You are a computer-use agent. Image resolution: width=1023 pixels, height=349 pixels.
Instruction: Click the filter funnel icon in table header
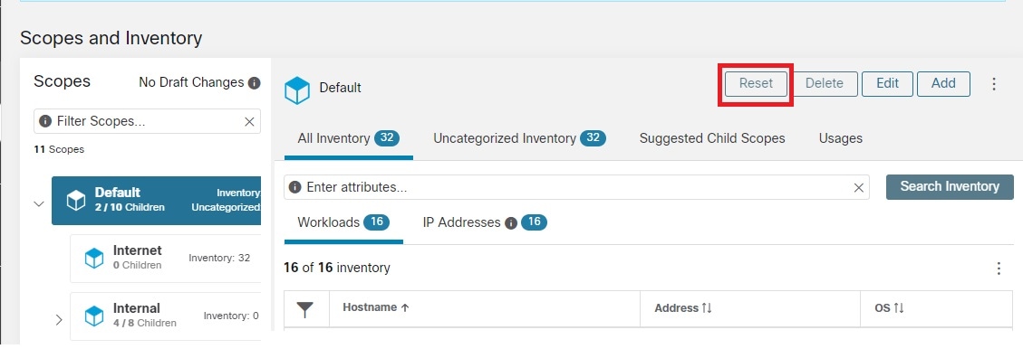[305, 310]
